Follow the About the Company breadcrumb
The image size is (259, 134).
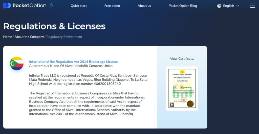(x=29, y=37)
